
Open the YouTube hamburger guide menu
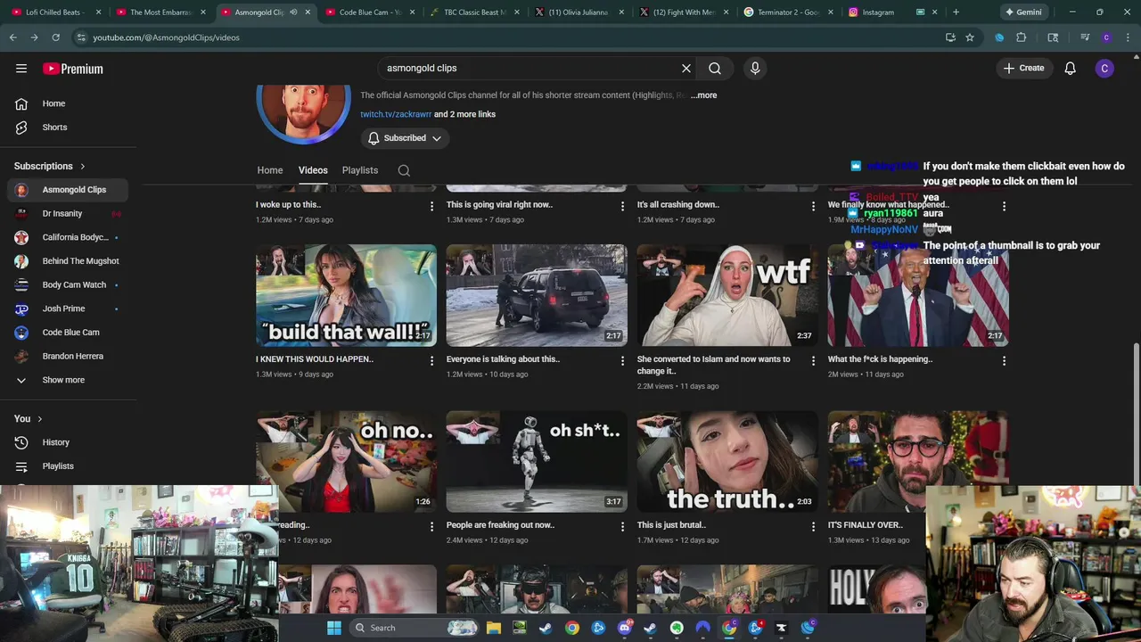21,69
